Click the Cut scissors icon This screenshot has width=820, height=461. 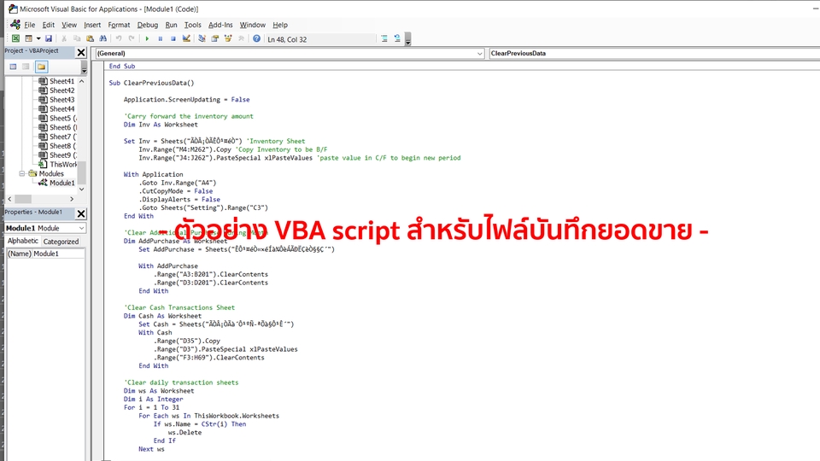point(64,38)
